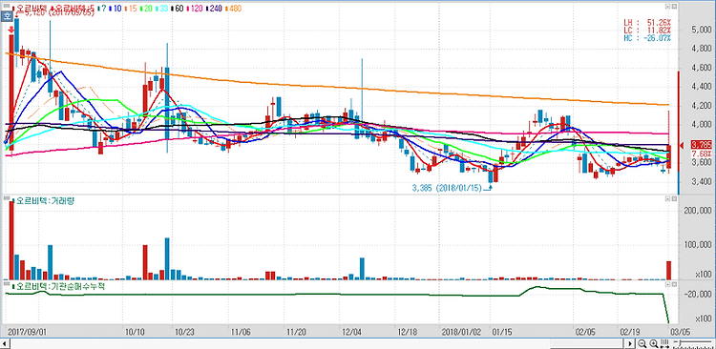
Task: Click the HC : -26.07% indicator text
Action: [x=647, y=38]
